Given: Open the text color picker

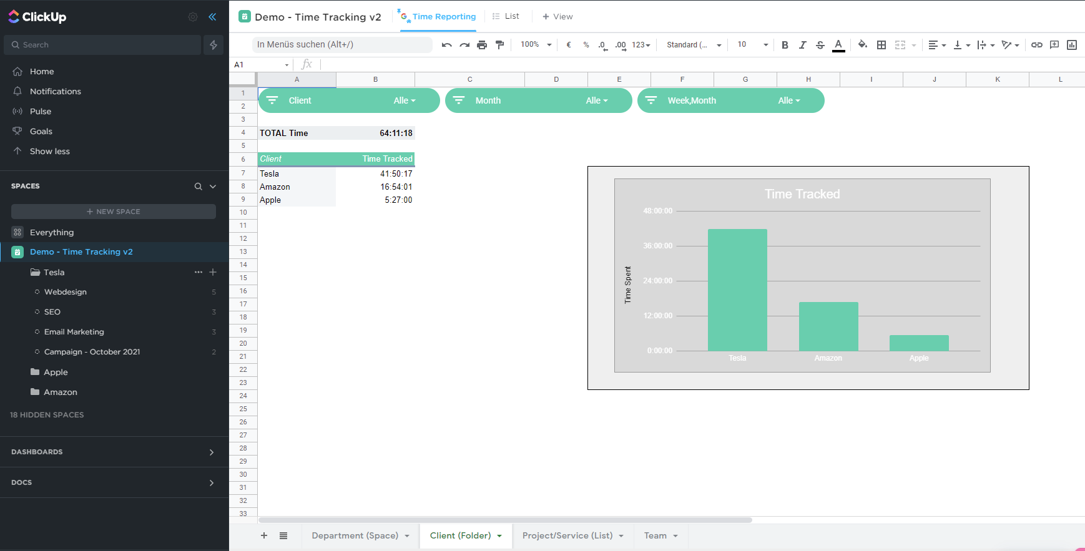Looking at the screenshot, I should [x=838, y=45].
